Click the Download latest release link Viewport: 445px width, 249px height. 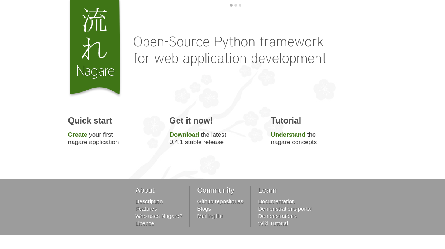point(184,135)
